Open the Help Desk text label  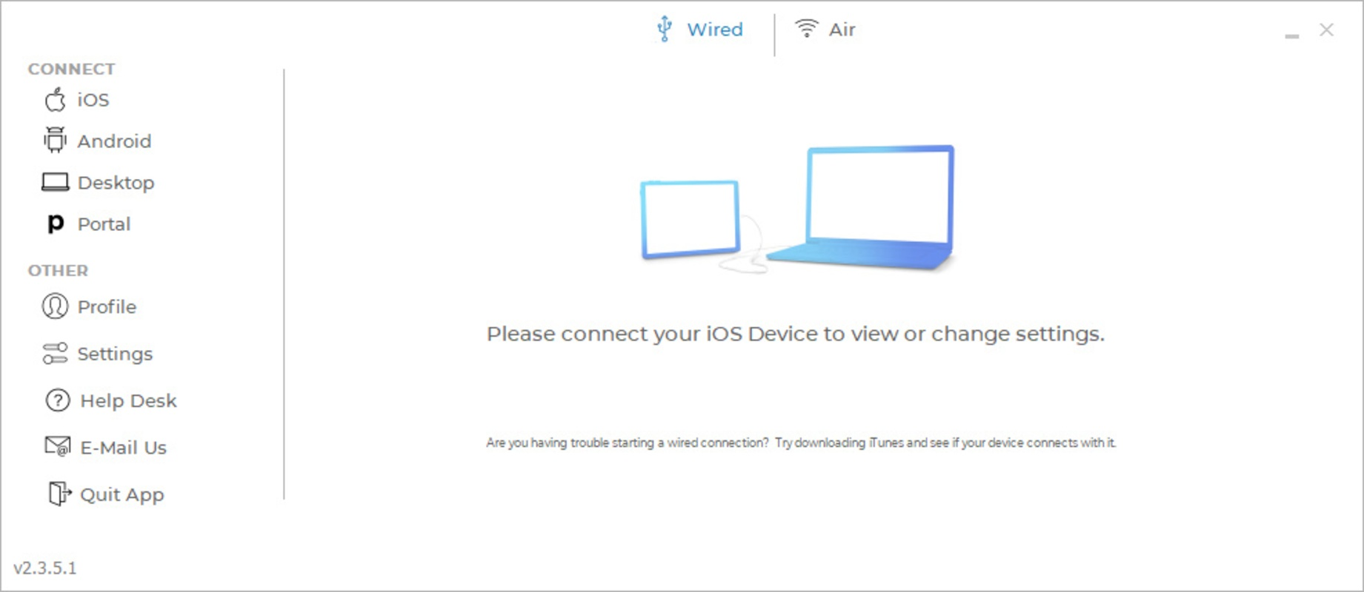tap(128, 400)
